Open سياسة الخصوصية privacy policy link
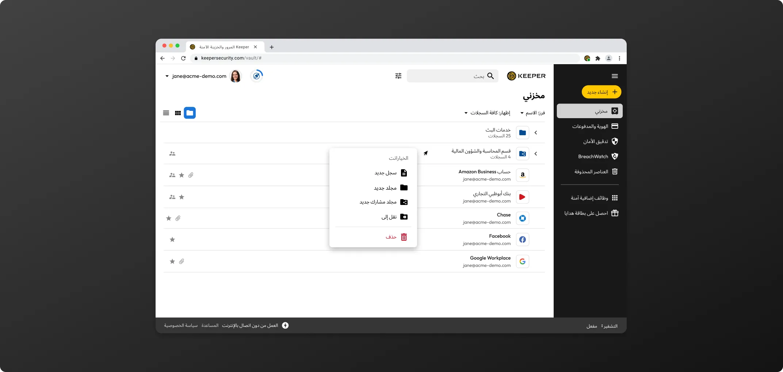The image size is (783, 372). click(181, 325)
